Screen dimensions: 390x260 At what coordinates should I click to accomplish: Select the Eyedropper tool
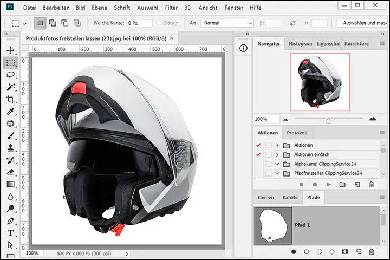pos(10,112)
